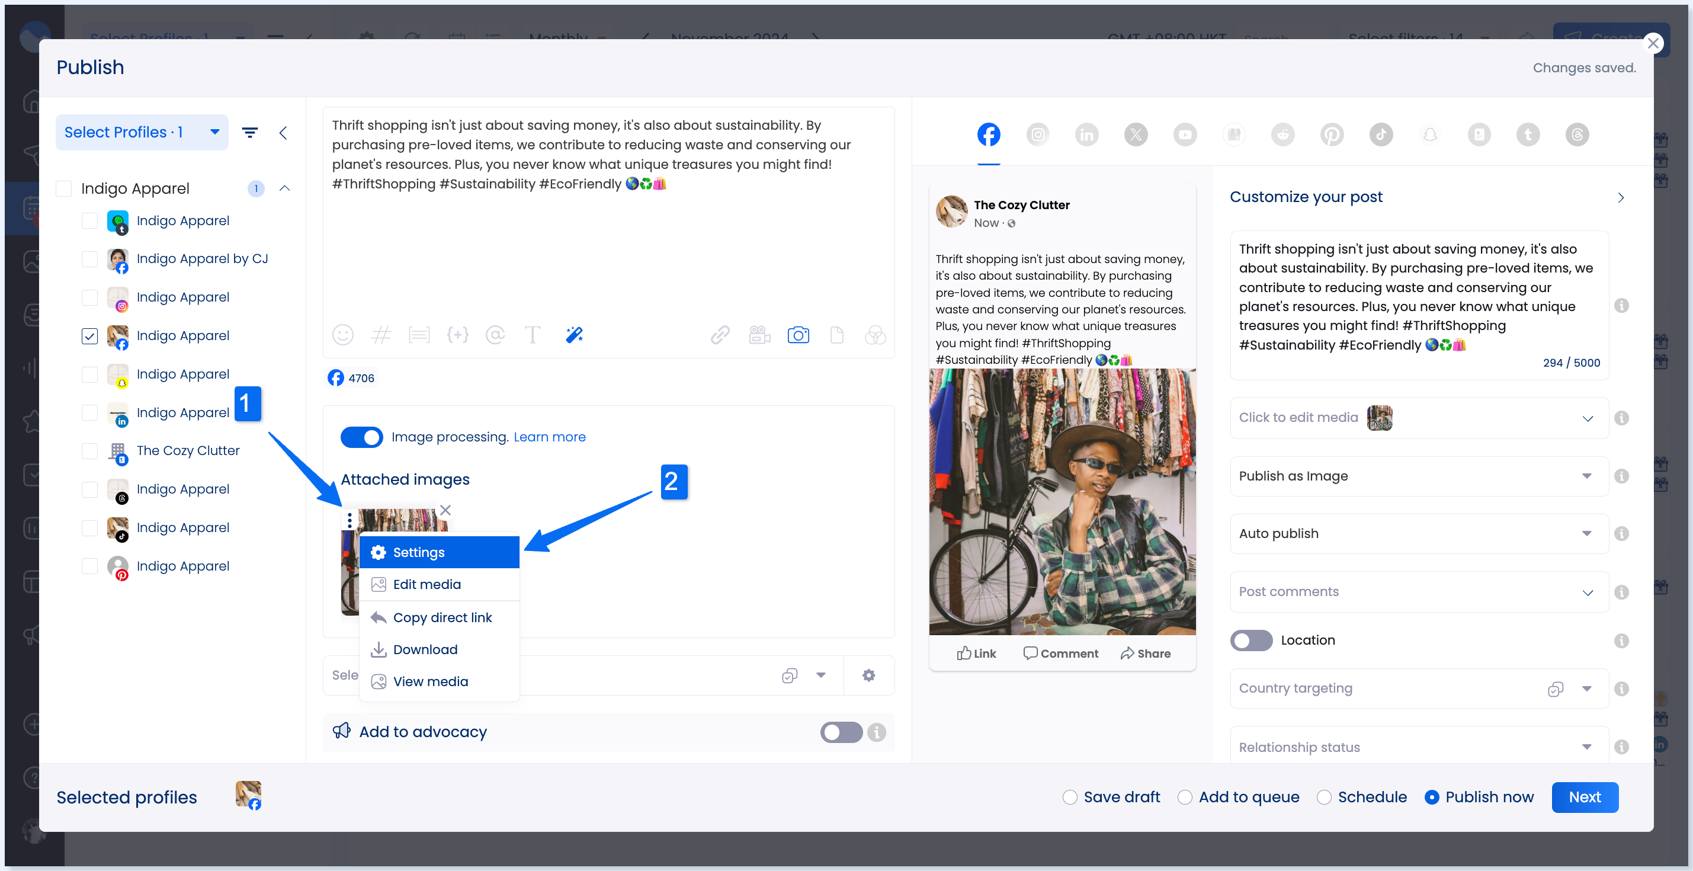Switch preview to the Pinterest tab
1693x871 pixels.
click(x=1332, y=135)
